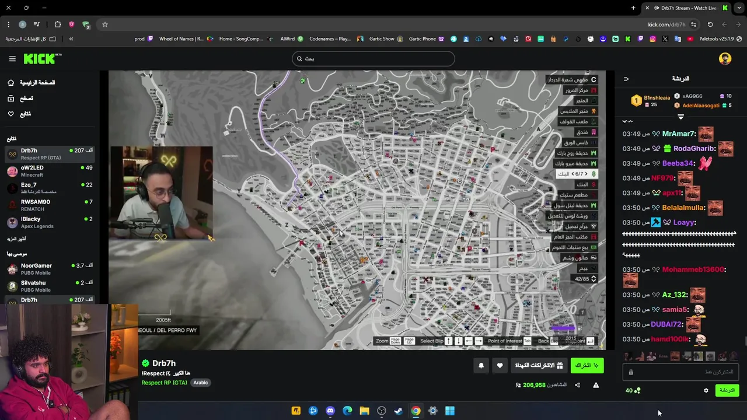Open the Windows Start button
Screen dimensions: 747x420
pyautogui.click(x=450, y=411)
